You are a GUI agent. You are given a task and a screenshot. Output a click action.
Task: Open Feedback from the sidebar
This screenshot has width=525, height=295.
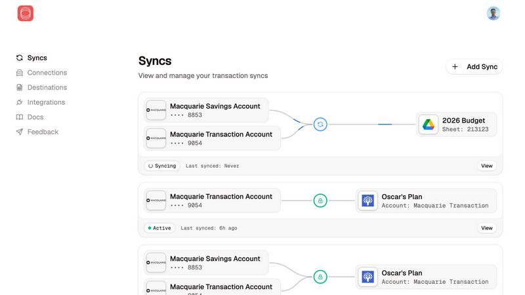[43, 132]
